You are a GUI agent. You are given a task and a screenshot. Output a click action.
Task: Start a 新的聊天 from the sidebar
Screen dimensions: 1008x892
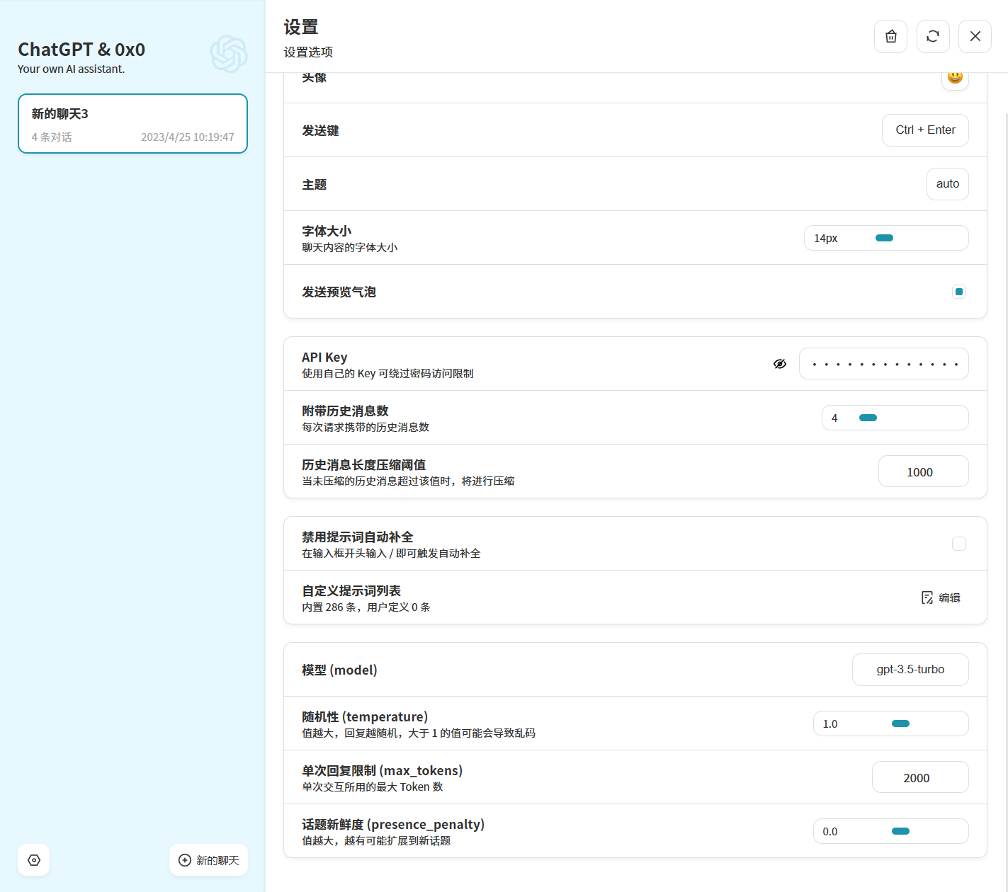(x=208, y=860)
